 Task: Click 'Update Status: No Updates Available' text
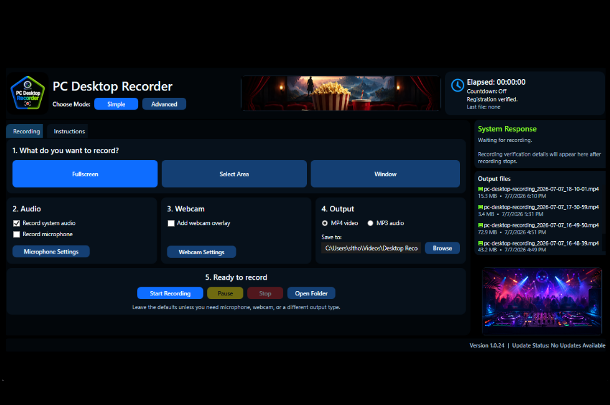pyautogui.click(x=559, y=345)
